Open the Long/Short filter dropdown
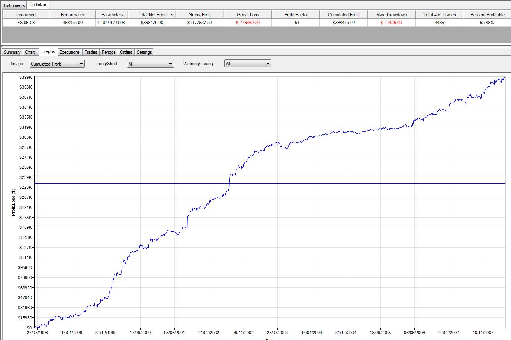 pyautogui.click(x=150, y=64)
